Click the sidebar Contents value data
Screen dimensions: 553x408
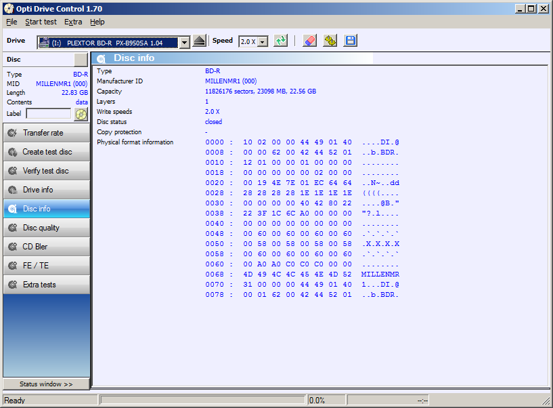pyautogui.click(x=82, y=102)
